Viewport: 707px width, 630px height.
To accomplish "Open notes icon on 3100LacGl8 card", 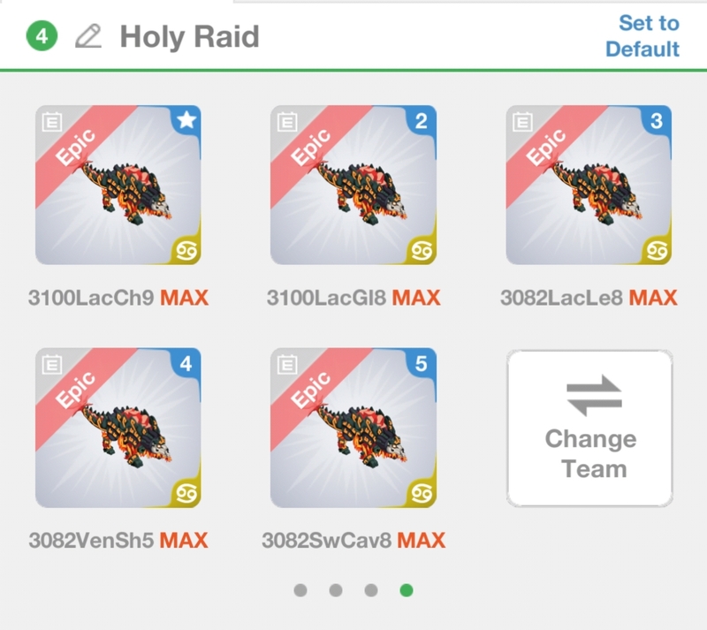I will coord(287,122).
